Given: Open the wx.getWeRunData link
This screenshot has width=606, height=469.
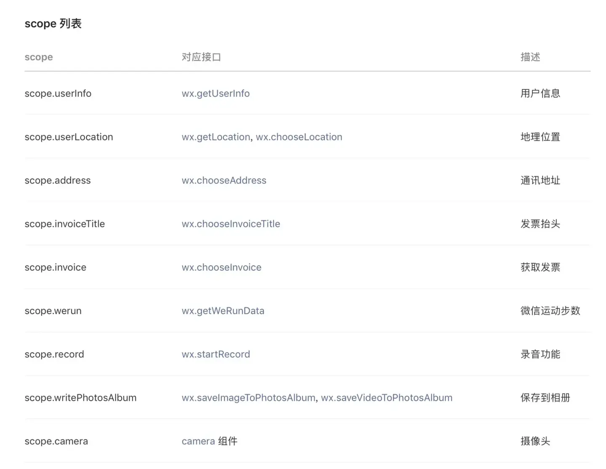Looking at the screenshot, I should click(x=223, y=311).
